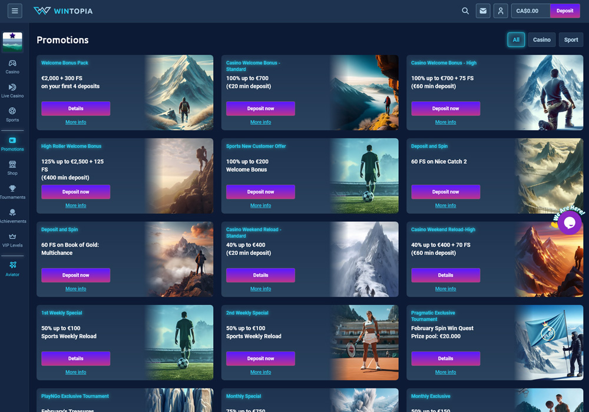More info for Casino Welcome Bonus High
Viewport: 589px width, 412px height.
coord(445,122)
